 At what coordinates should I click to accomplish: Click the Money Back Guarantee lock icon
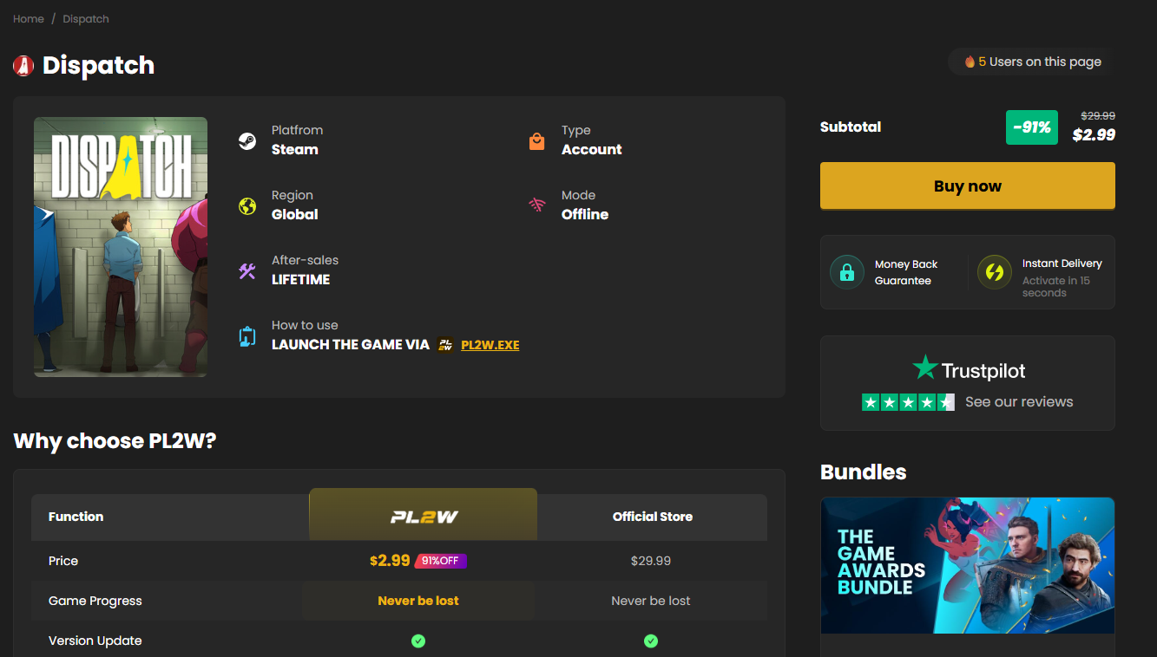coord(846,272)
